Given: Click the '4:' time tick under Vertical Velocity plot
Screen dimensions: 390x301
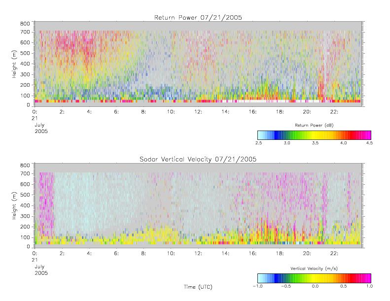Looking at the screenshot, I should [89, 253].
